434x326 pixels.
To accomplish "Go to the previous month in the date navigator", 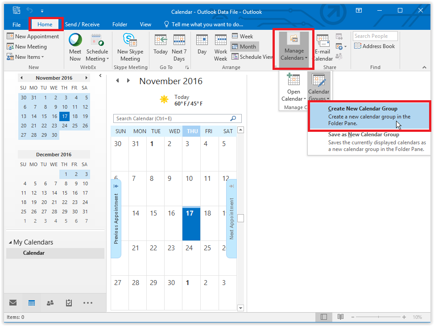I will pos(21,78).
